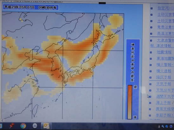Click the bullet icon beside 噴火速報
174x130 pixels.
151,71
